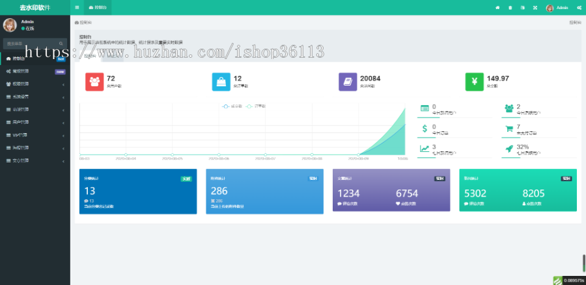
Task: Click the progress bar under the cart stat 7
Action: click(x=539, y=138)
